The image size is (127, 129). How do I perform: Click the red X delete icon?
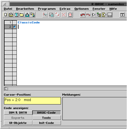pos(64,15)
